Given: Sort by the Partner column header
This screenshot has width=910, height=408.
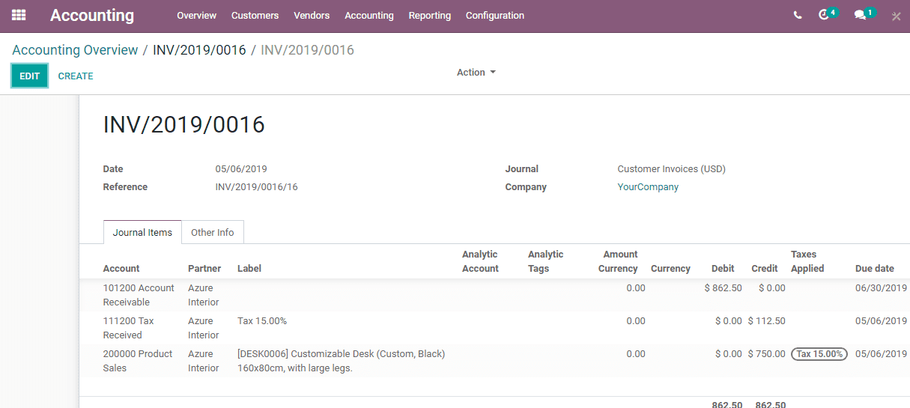Looking at the screenshot, I should 204,269.
